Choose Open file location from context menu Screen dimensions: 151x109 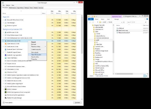tap(37, 55)
